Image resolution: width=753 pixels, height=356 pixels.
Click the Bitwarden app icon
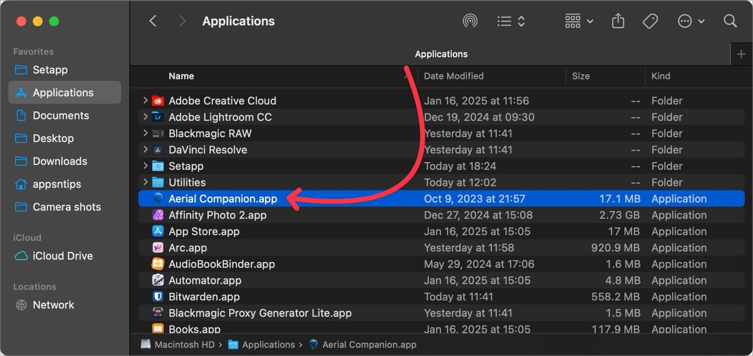[158, 296]
